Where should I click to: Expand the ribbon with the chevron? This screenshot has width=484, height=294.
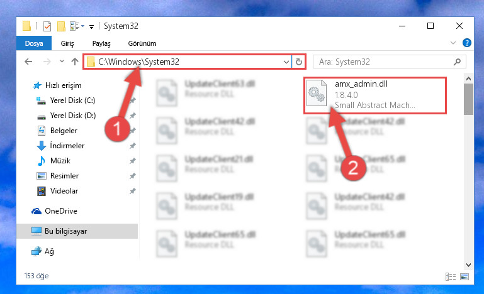pos(453,43)
